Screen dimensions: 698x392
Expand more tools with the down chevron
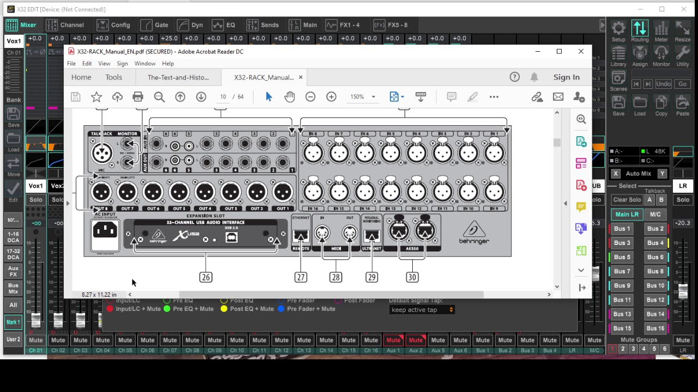tap(581, 270)
